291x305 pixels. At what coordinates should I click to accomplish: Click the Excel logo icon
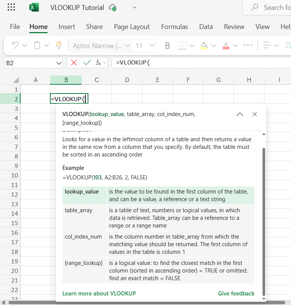pos(34,7)
